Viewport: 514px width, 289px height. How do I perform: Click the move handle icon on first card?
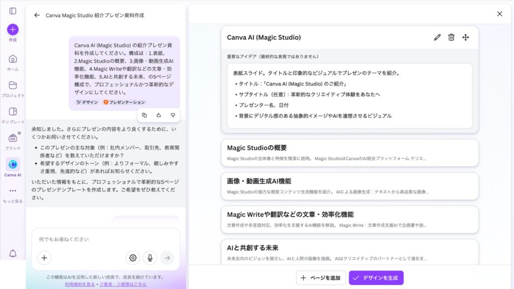(465, 37)
